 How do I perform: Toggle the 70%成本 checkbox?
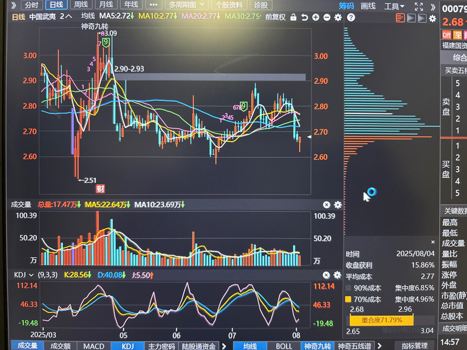click(x=348, y=299)
